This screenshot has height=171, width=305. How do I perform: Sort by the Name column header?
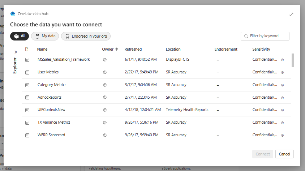tap(42, 49)
